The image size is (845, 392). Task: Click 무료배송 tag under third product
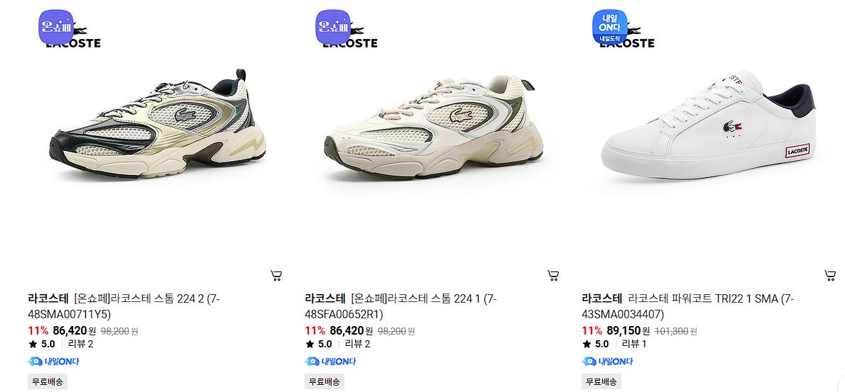601,382
